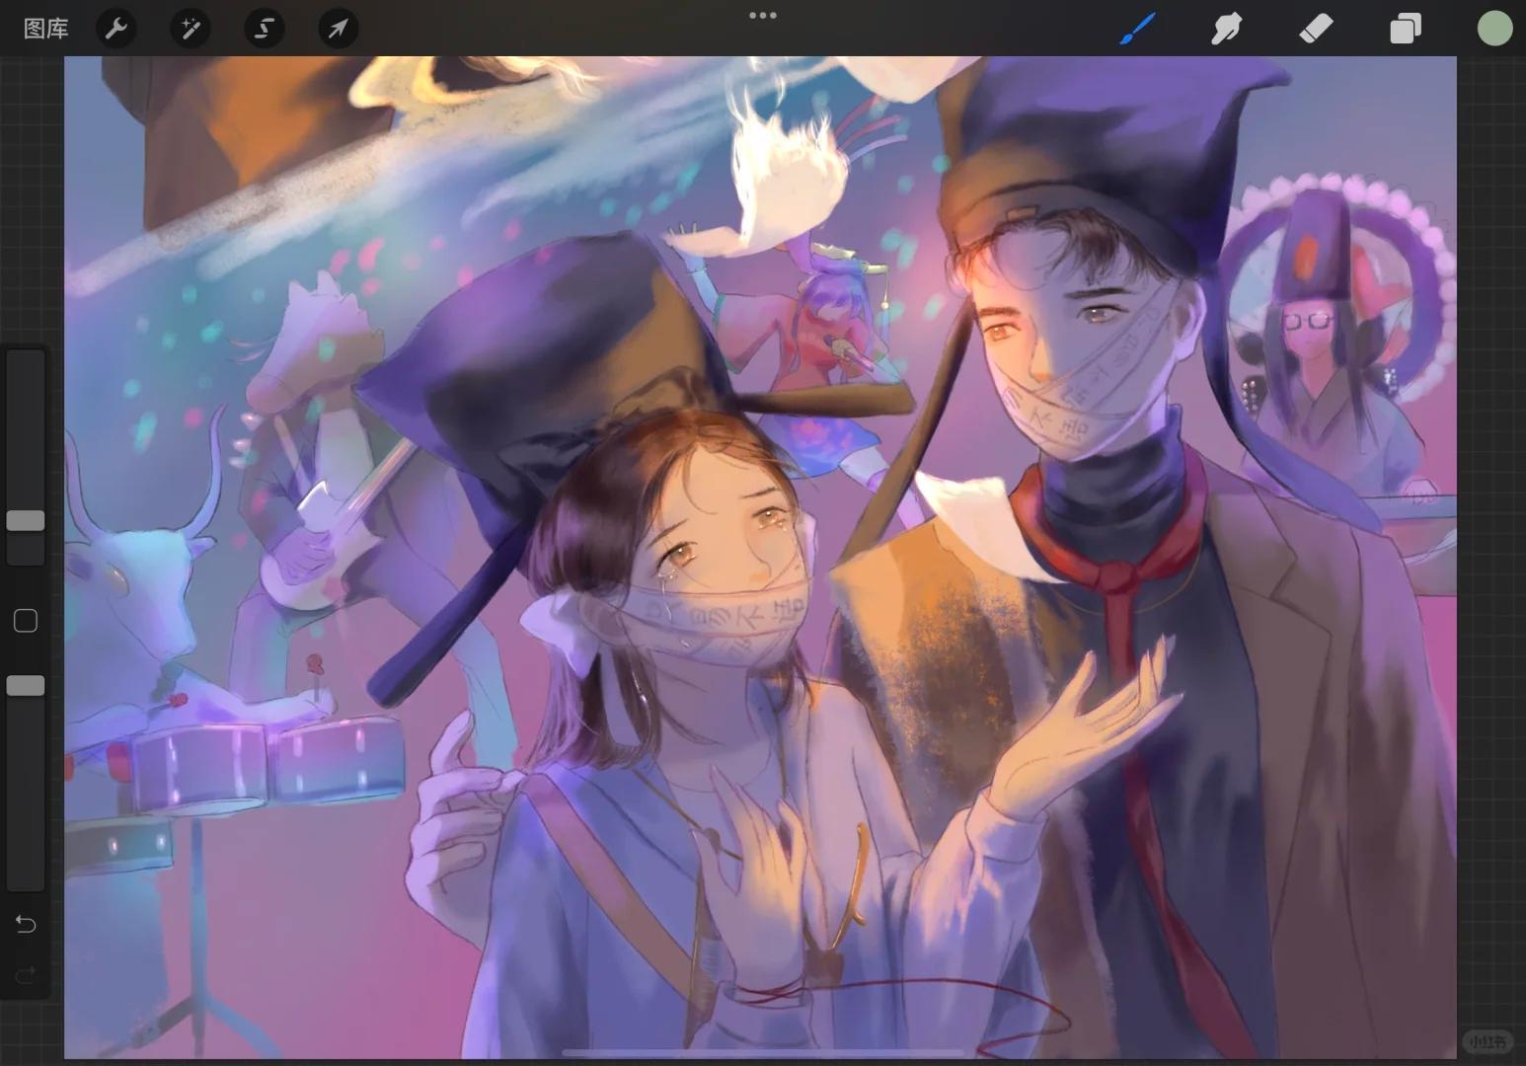
Task: Tap the watermark in the canvas corner
Action: pos(1487,1040)
